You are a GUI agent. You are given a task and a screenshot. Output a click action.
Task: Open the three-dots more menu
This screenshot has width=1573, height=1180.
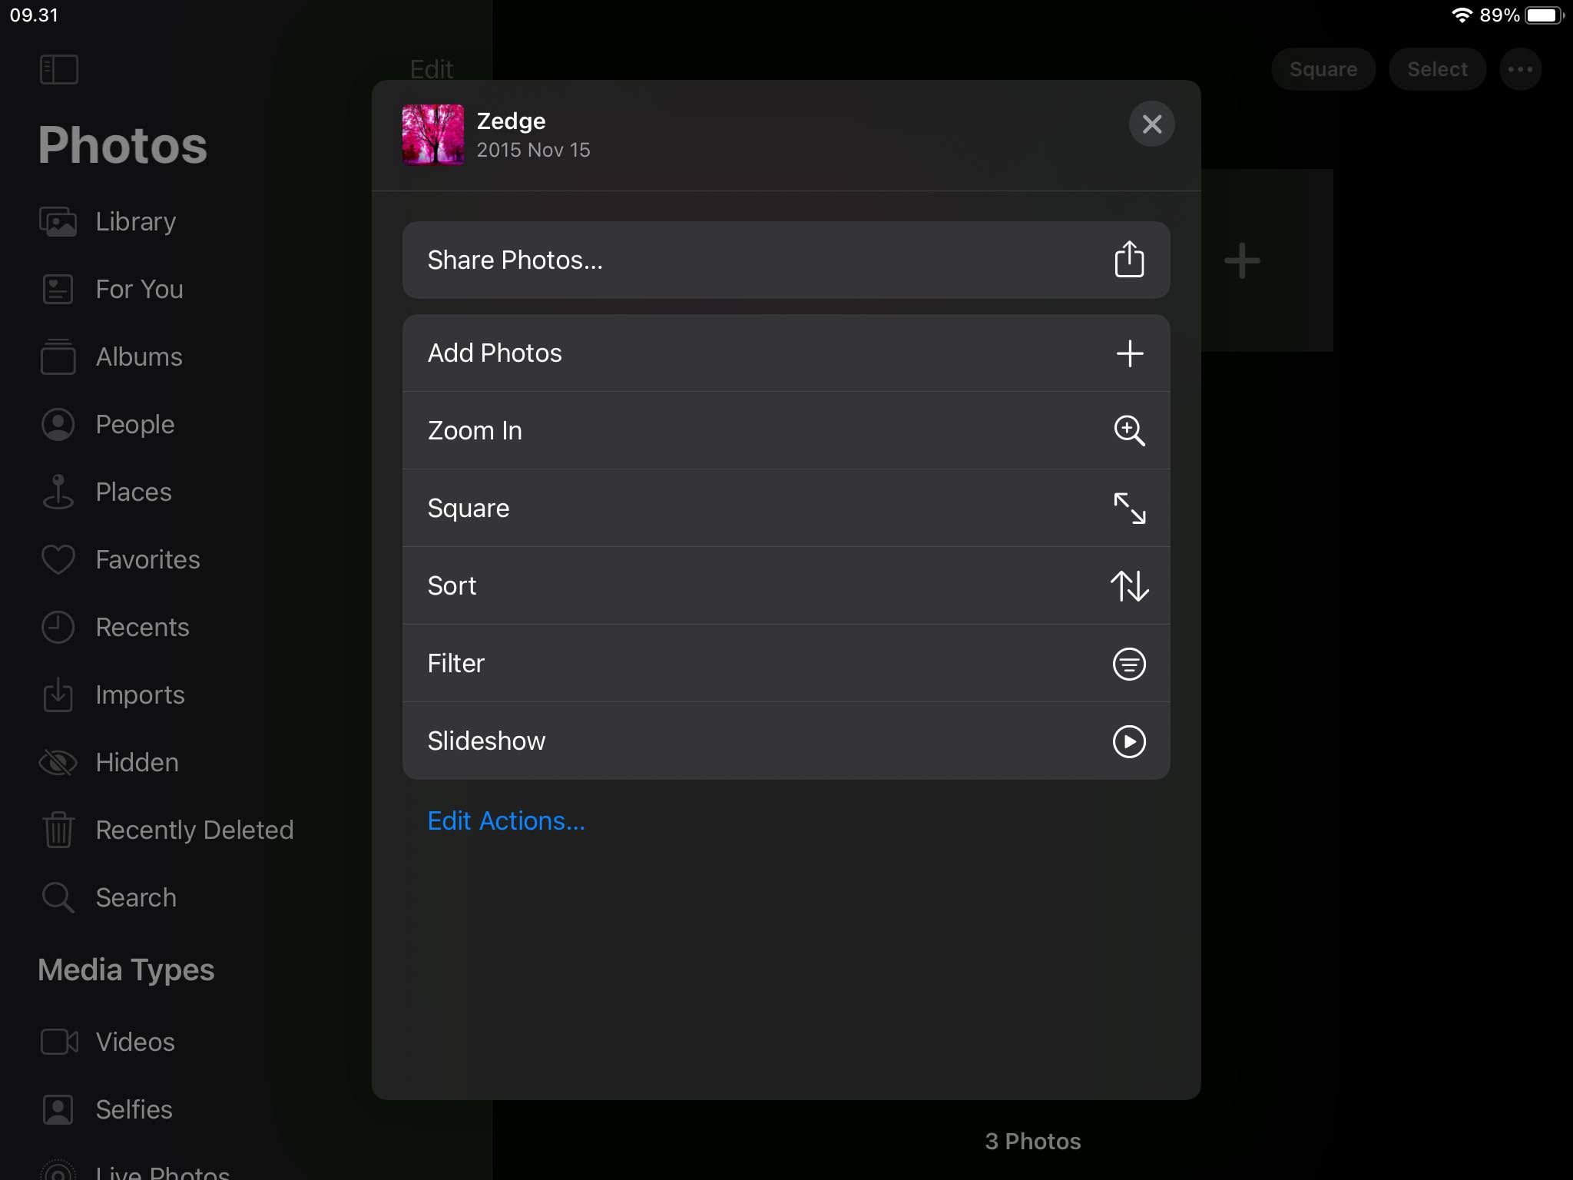(x=1519, y=69)
